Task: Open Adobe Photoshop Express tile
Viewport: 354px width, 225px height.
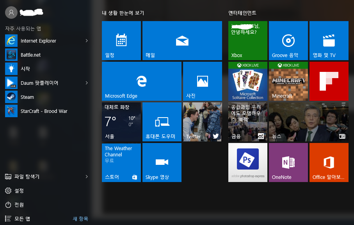Action: point(247,162)
